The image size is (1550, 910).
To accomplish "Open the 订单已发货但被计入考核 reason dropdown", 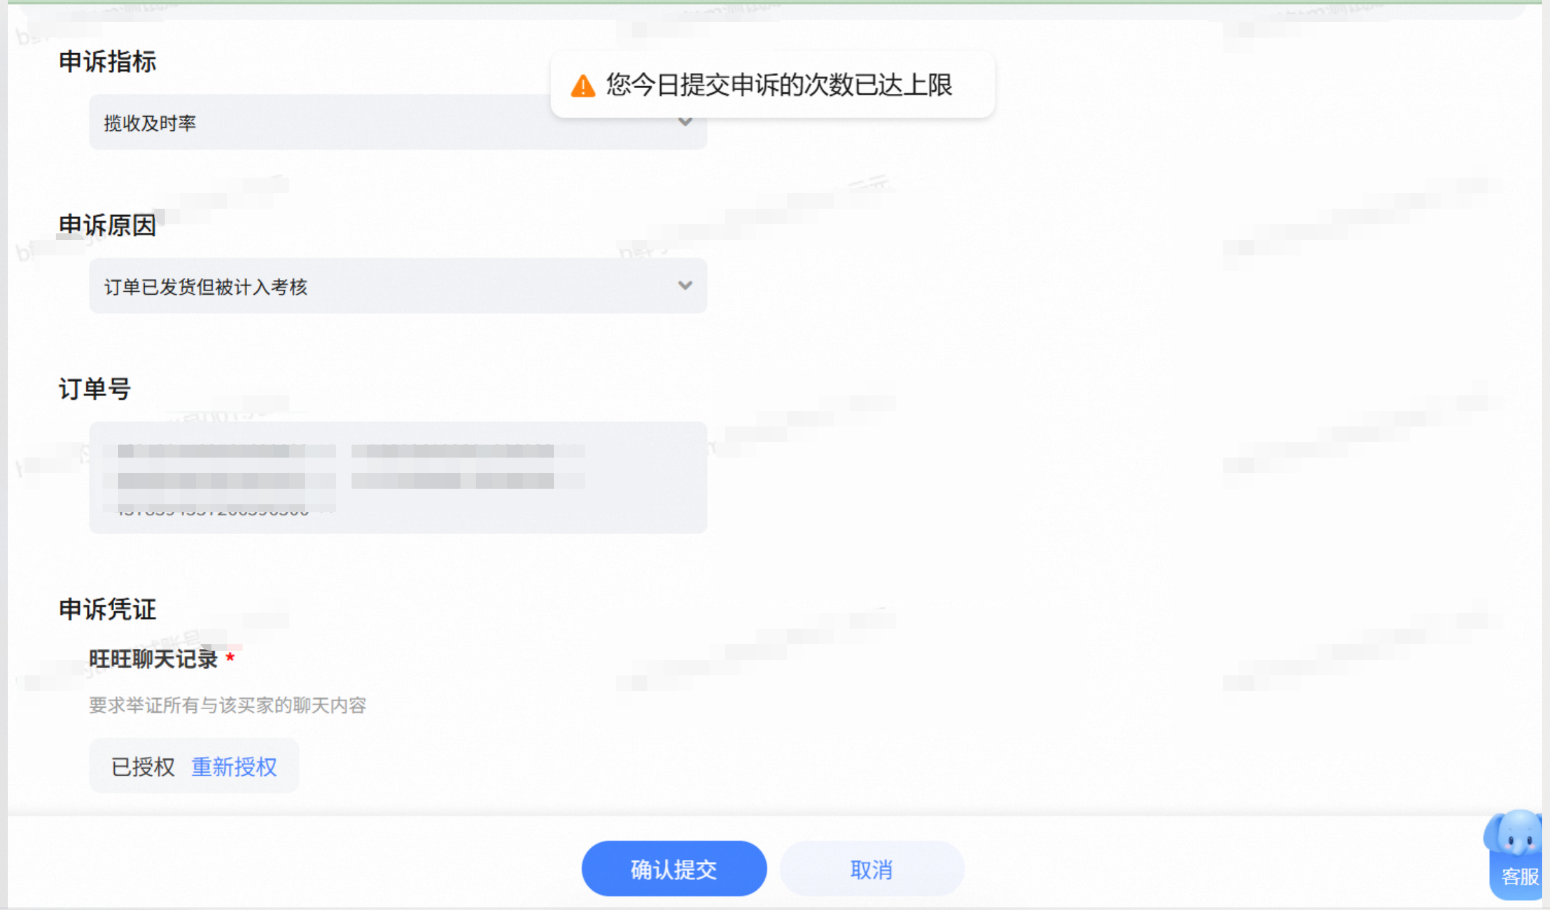I will (398, 286).
